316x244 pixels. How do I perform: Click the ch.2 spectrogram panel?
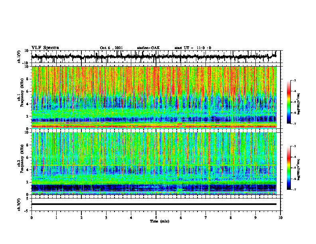point(154,163)
